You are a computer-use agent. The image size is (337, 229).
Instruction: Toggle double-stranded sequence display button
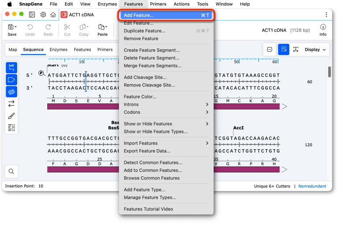click(x=11, y=92)
